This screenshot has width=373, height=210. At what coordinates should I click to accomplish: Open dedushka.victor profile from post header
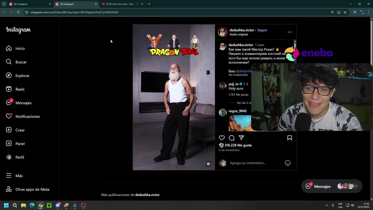tap(242, 30)
